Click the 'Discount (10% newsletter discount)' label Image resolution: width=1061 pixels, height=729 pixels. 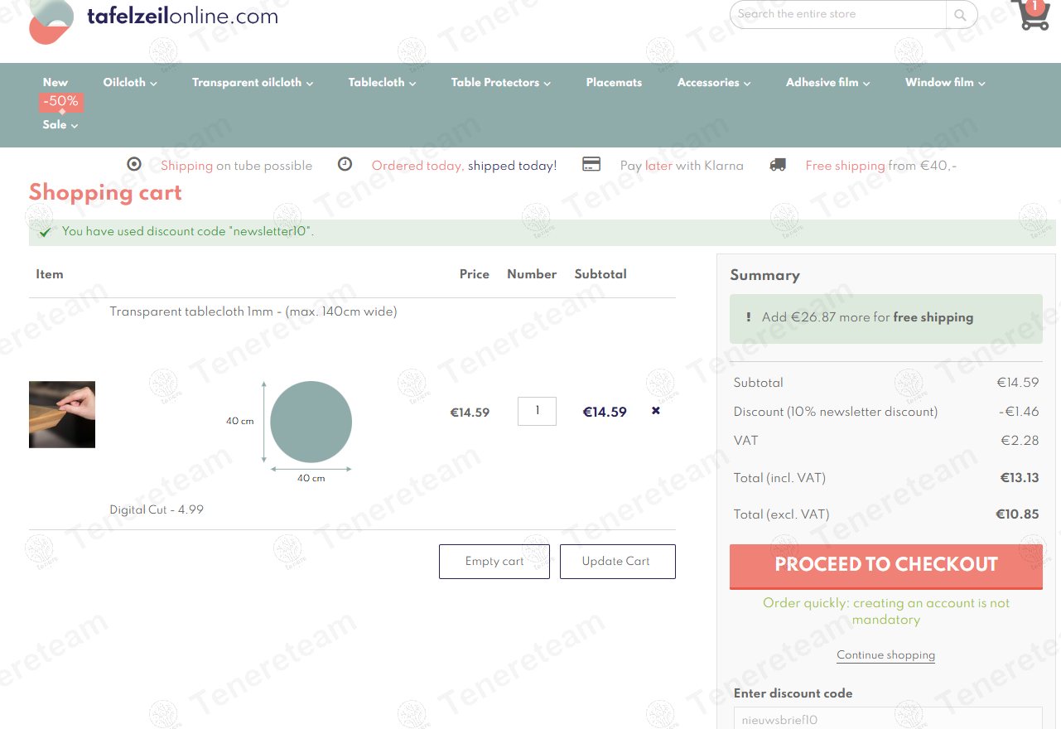click(x=836, y=412)
